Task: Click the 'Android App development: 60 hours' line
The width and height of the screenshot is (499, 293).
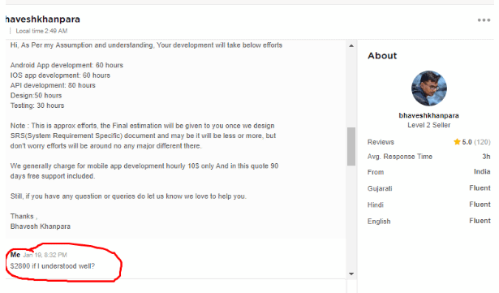Action: pyautogui.click(x=67, y=65)
